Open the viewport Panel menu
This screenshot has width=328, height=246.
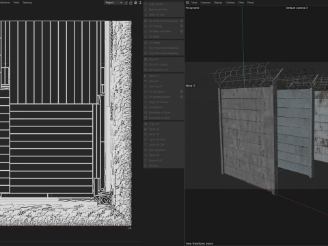[x=250, y=3]
